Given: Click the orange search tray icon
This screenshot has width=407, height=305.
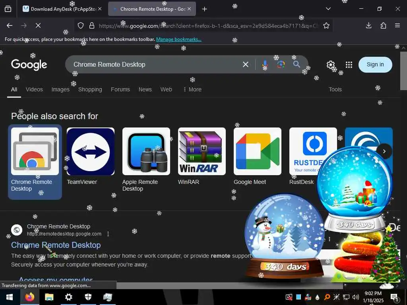Looking at the screenshot, I should click(x=327, y=297).
